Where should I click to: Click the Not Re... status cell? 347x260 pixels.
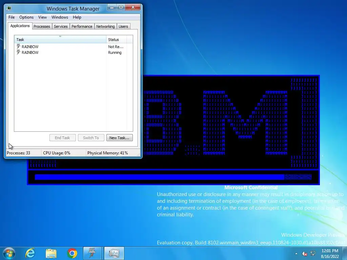(116, 47)
